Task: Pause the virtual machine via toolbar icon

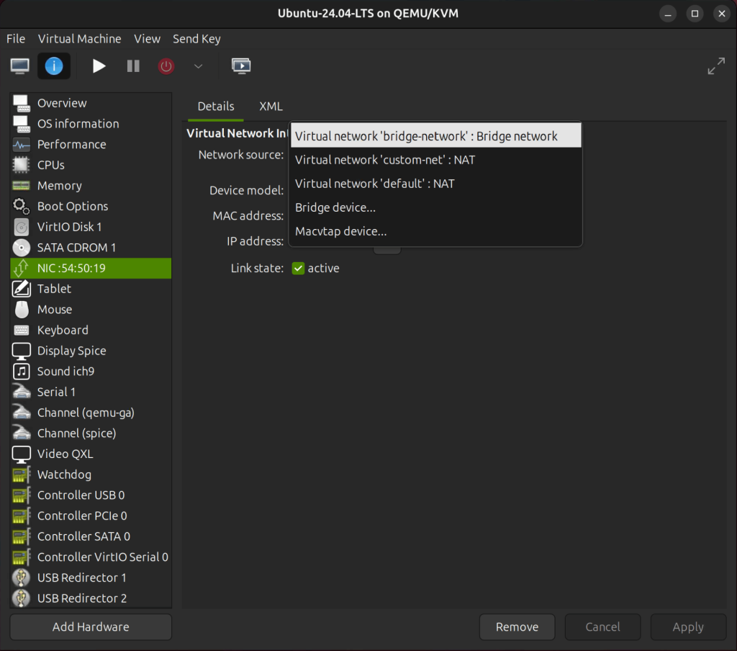Action: (132, 66)
